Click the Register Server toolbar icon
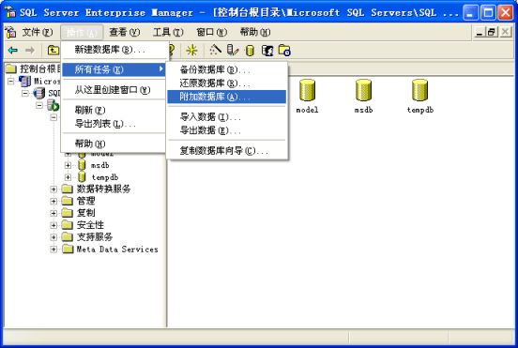518x348 pixels. [233, 51]
